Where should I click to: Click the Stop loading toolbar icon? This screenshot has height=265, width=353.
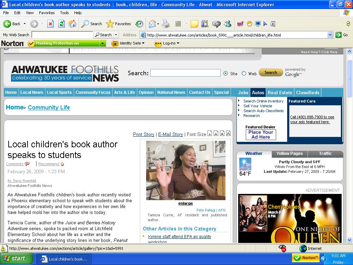coord(51,24)
